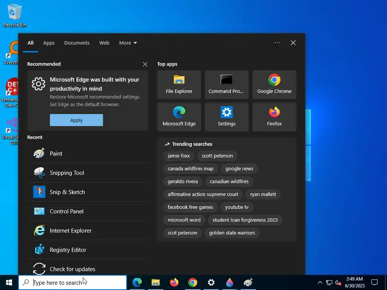The image size is (387, 290).
Task: Open the clock showing 2:49 AM
Action: point(354,282)
